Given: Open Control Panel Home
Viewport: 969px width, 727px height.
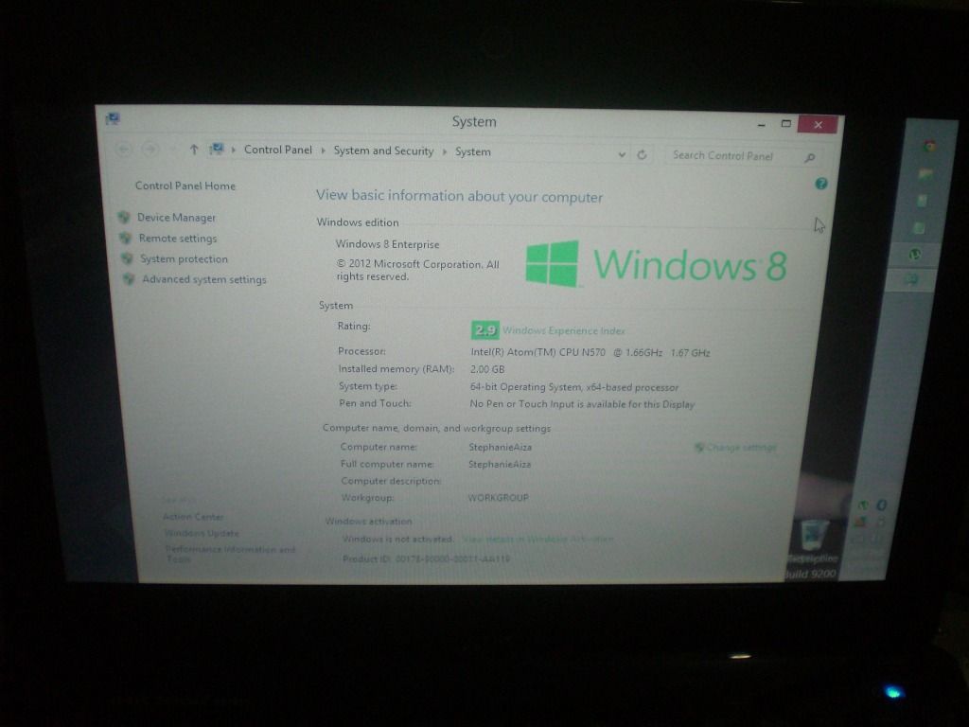Looking at the screenshot, I should pyautogui.click(x=185, y=186).
